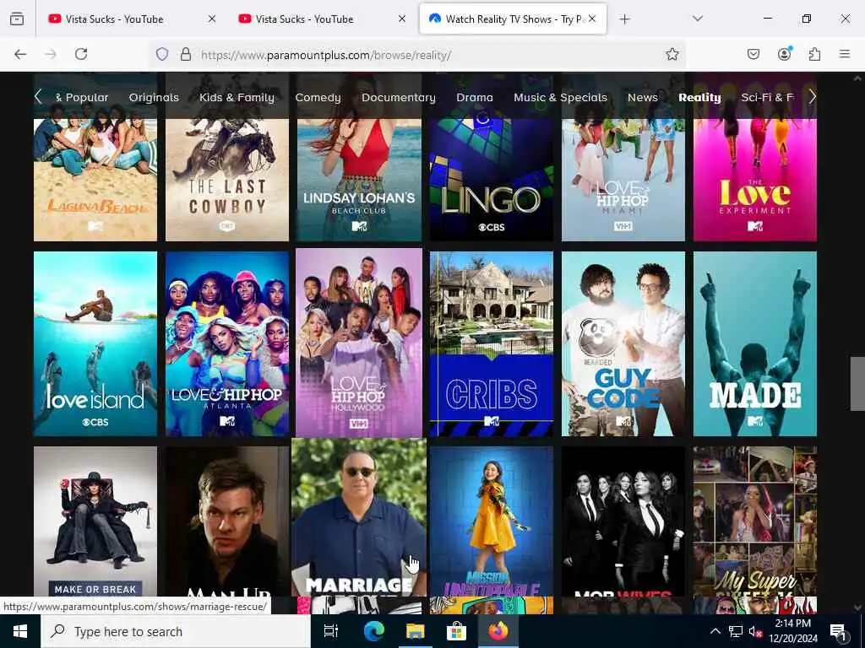Image resolution: width=865 pixels, height=648 pixels.
Task: Go back with the browser back arrow
Action: pyautogui.click(x=20, y=54)
